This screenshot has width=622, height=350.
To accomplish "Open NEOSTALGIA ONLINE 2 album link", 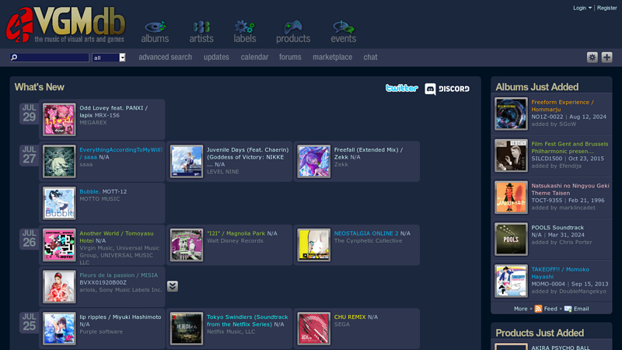I will pos(366,233).
